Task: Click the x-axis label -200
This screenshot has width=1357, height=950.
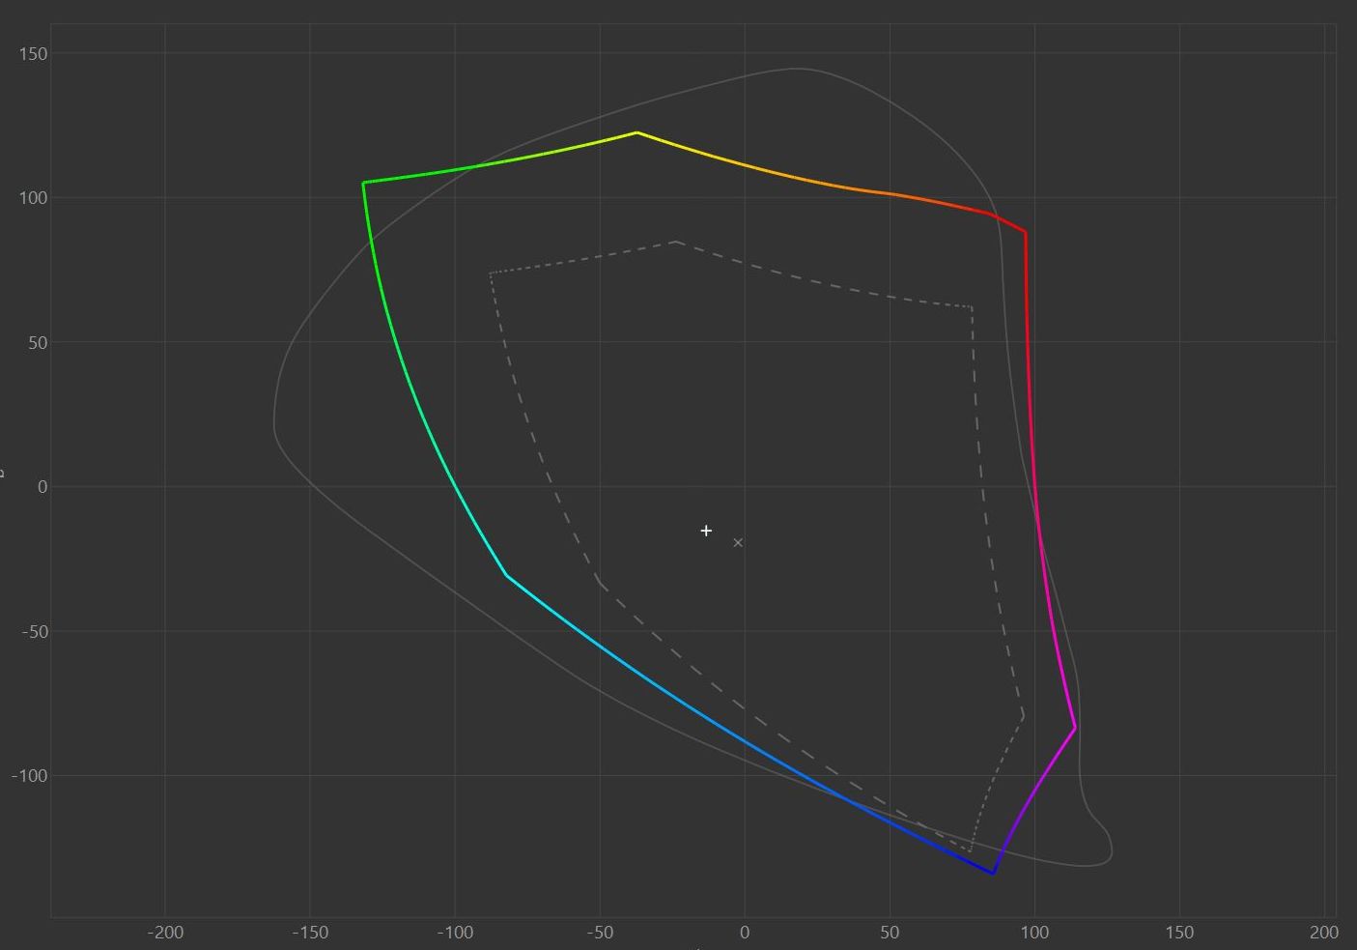Action: (x=165, y=933)
